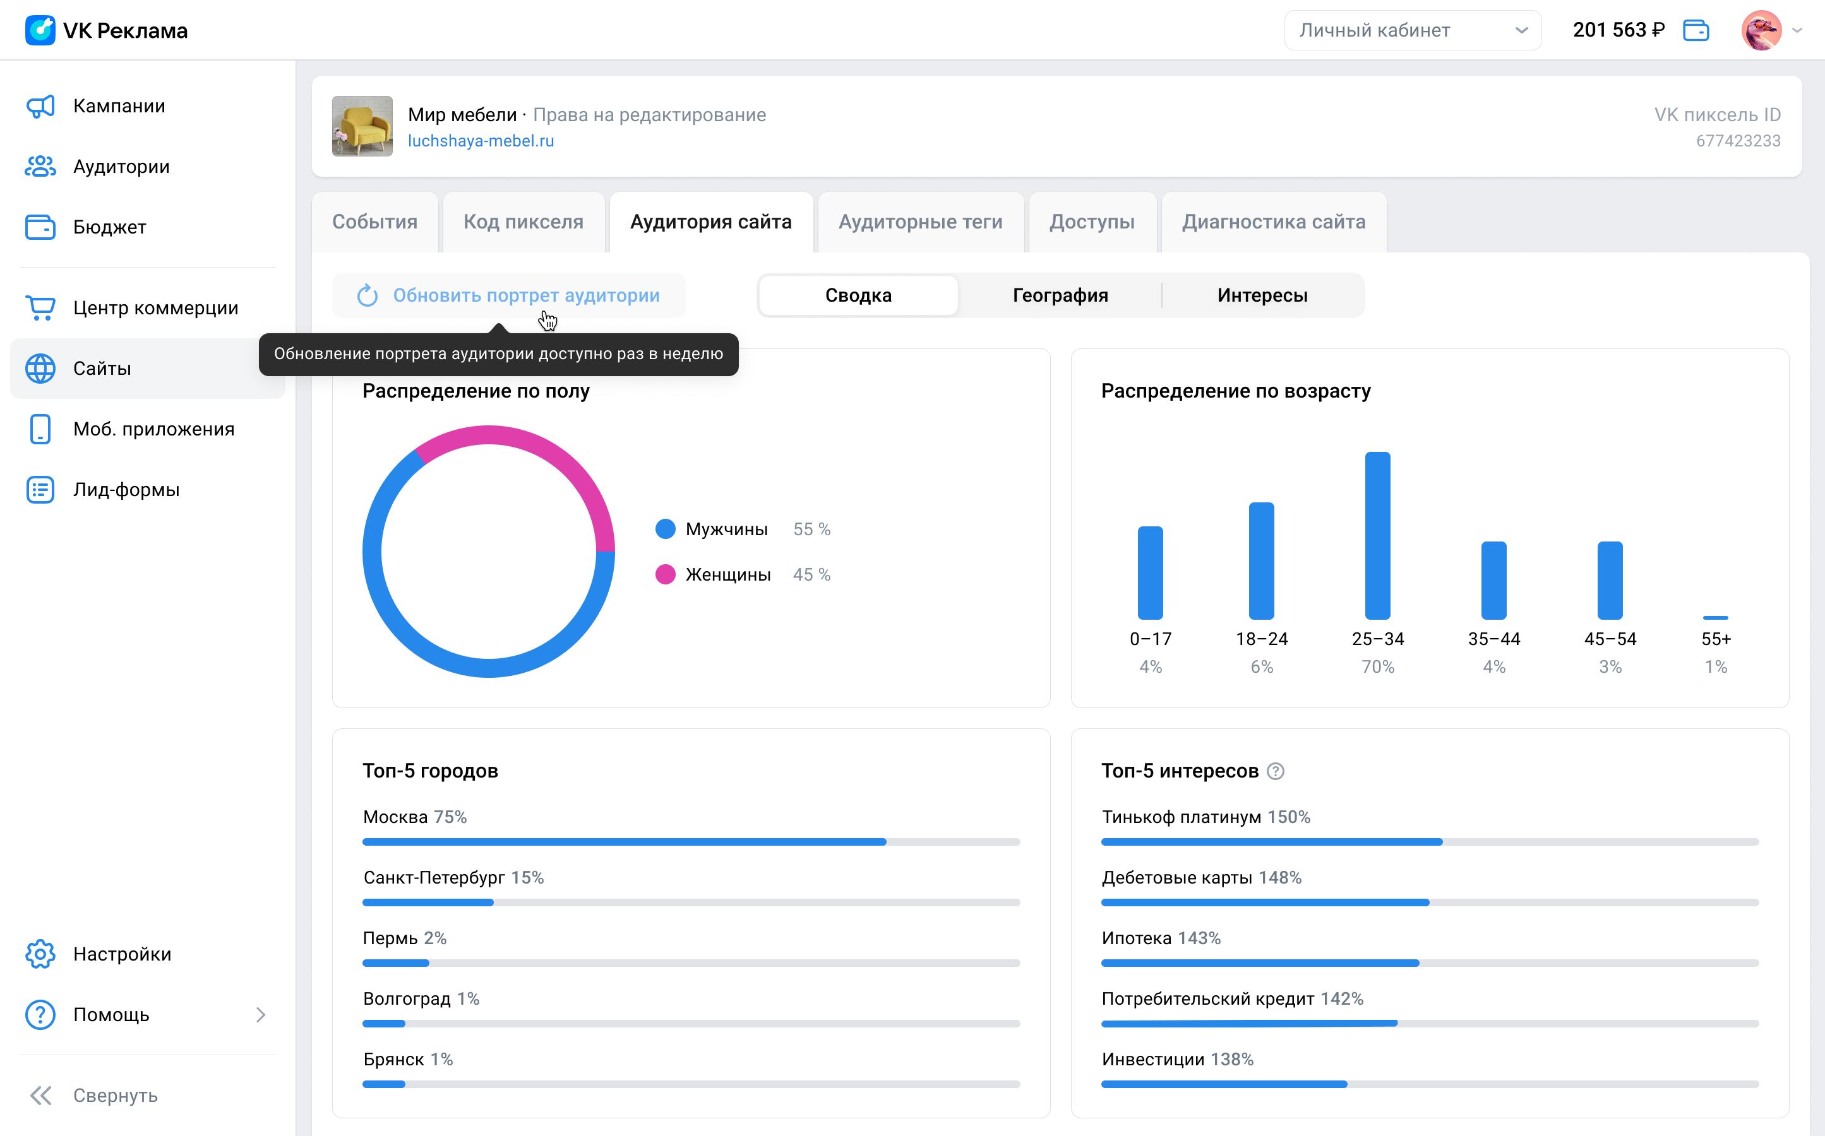The height and width of the screenshot is (1136, 1825).
Task: Open the user avatar in the header
Action: click(x=1761, y=30)
